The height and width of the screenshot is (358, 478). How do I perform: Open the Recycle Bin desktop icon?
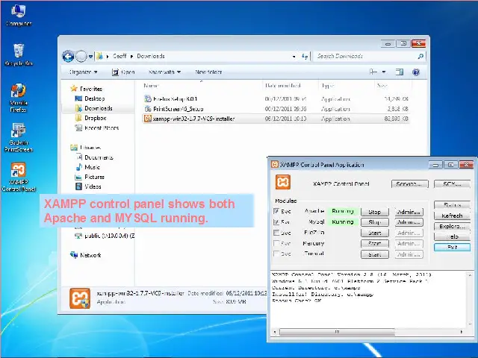[x=19, y=54]
